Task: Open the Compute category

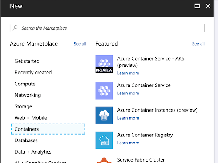Action: pos(25,84)
